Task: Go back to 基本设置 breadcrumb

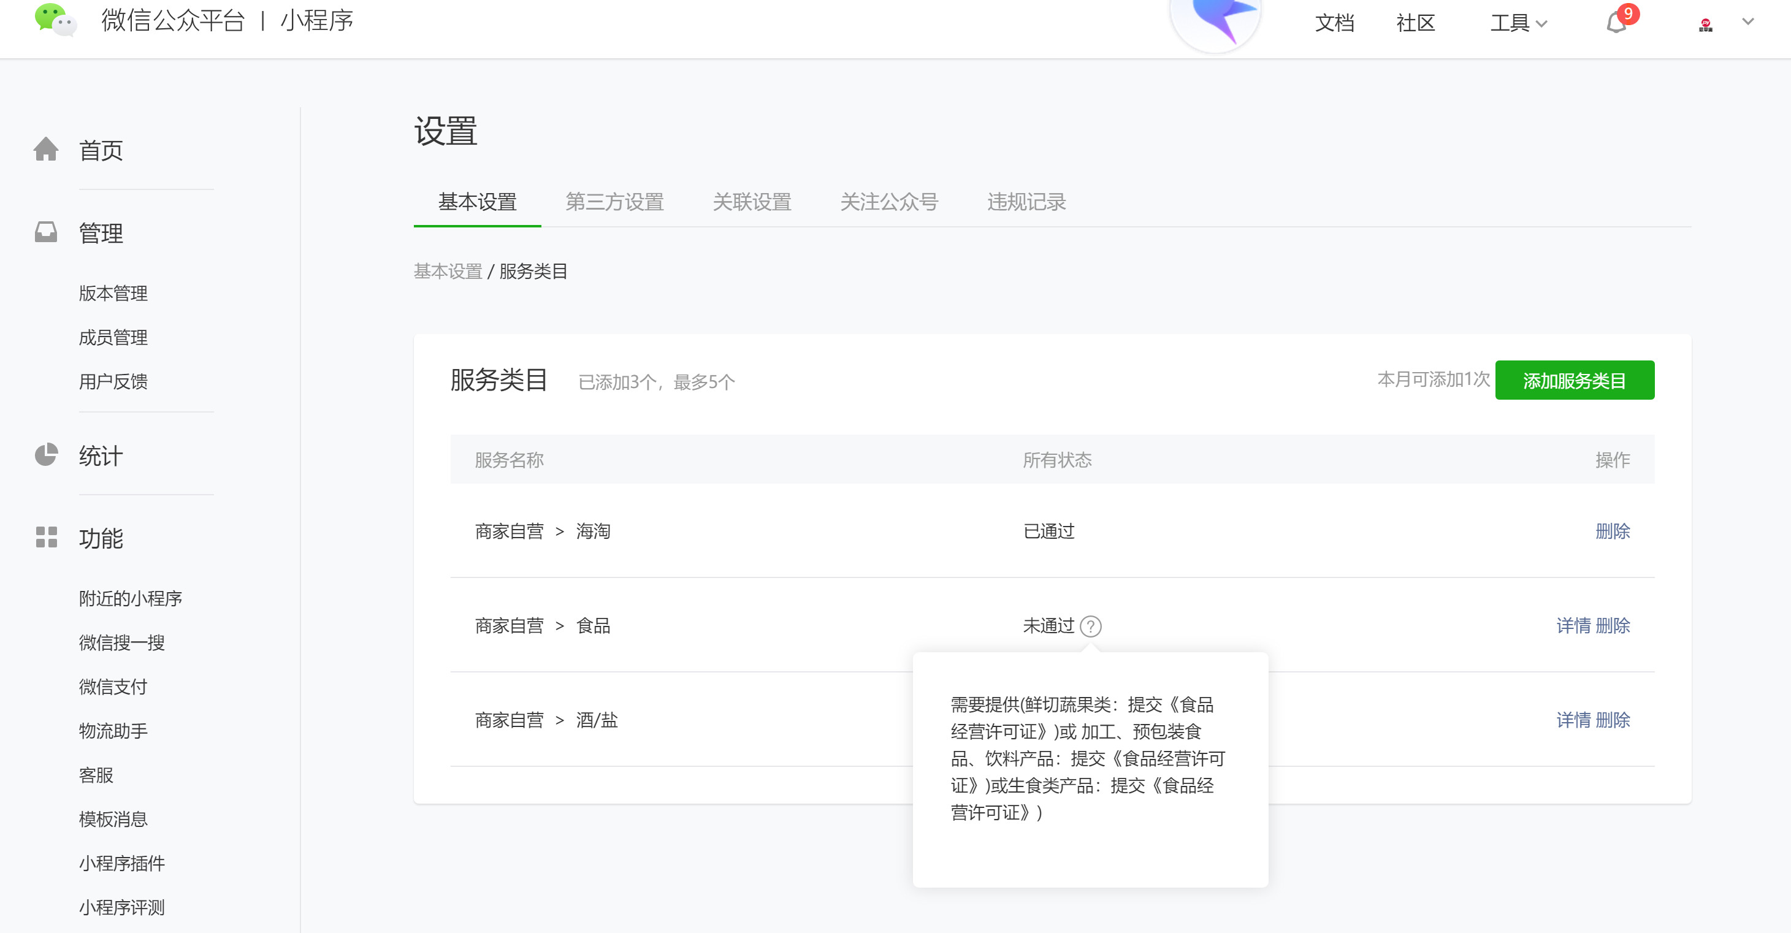Action: [448, 271]
